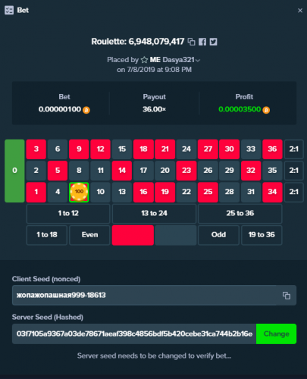
Task: Click the orange 100 chip on number 7
Action: coord(79,192)
